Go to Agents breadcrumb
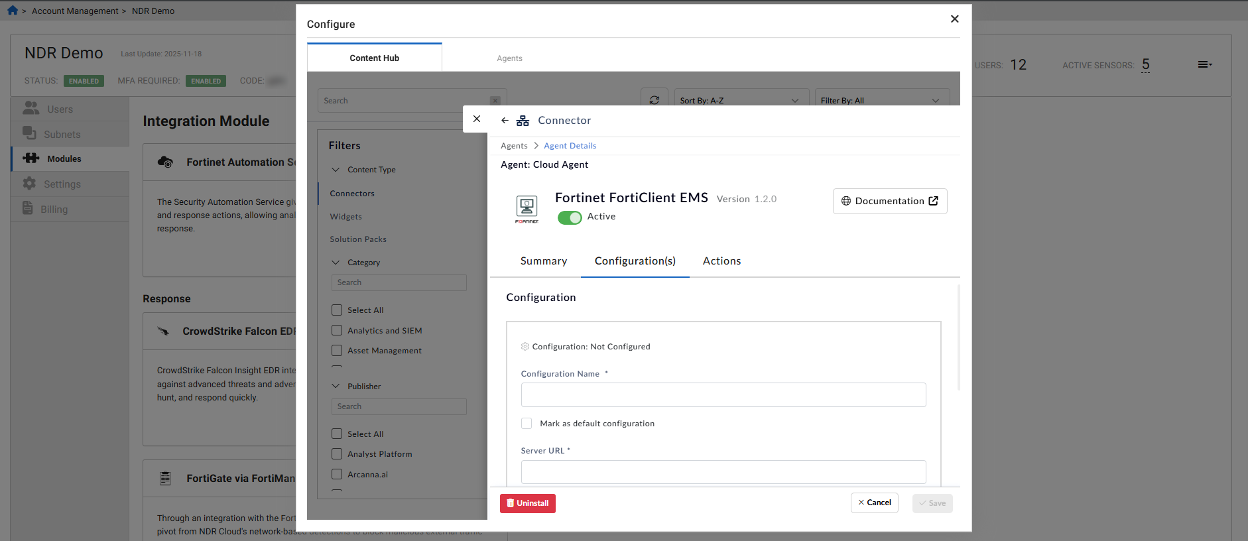This screenshot has height=541, width=1248. coord(514,146)
